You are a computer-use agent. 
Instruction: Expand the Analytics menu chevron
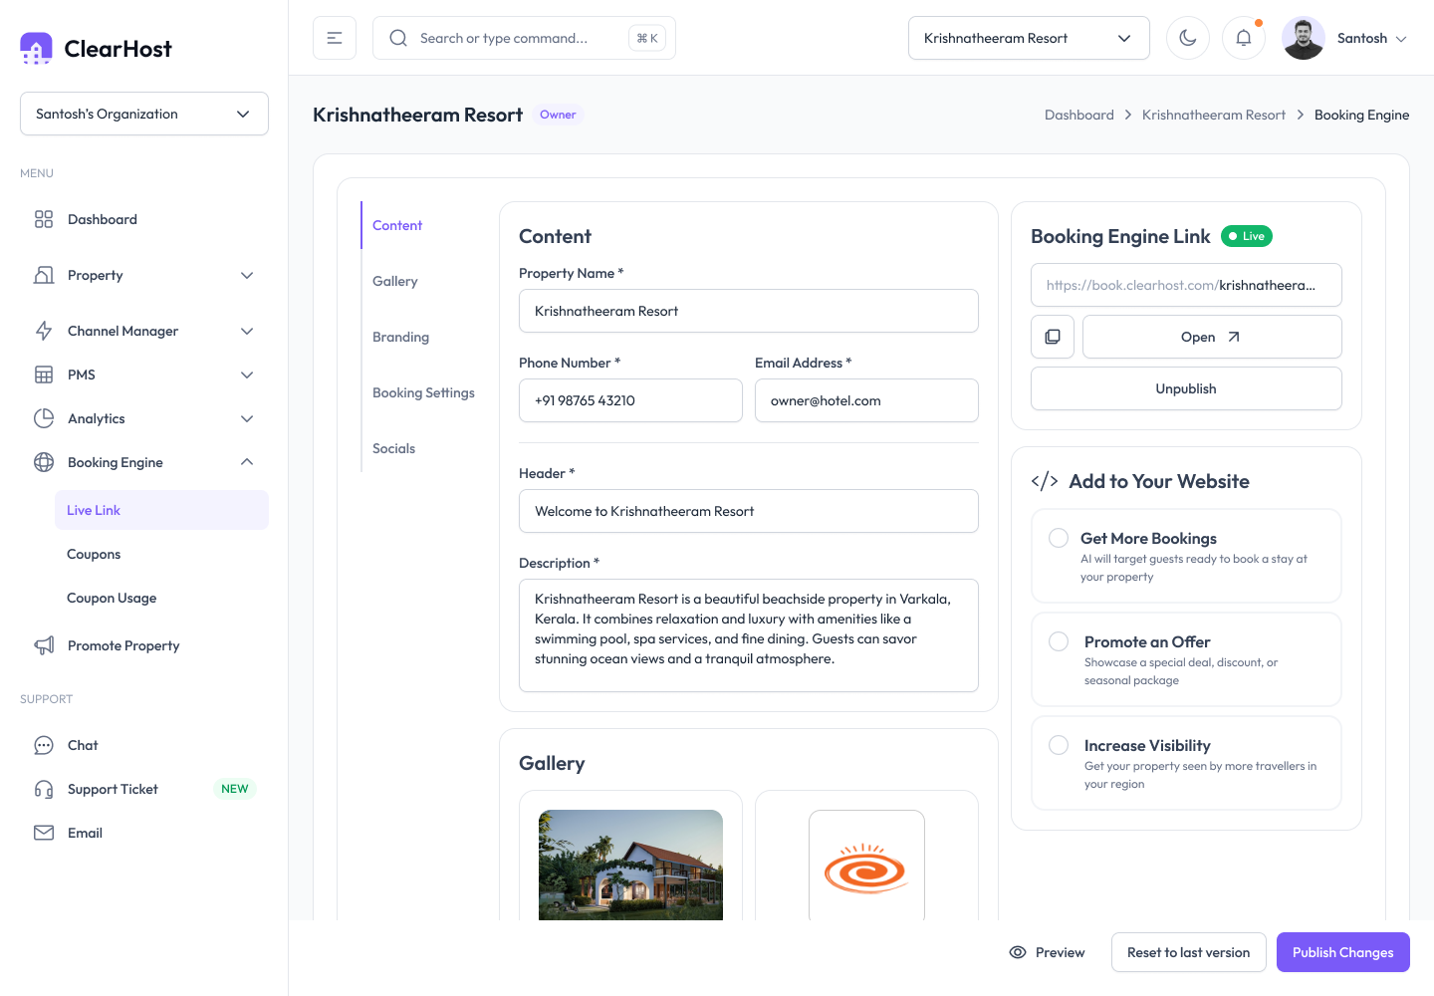pyautogui.click(x=247, y=418)
